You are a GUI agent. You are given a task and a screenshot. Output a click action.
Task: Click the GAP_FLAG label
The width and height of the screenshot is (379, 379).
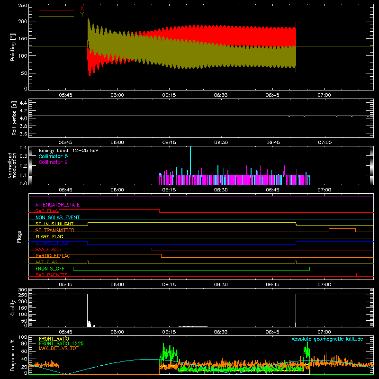(47, 211)
